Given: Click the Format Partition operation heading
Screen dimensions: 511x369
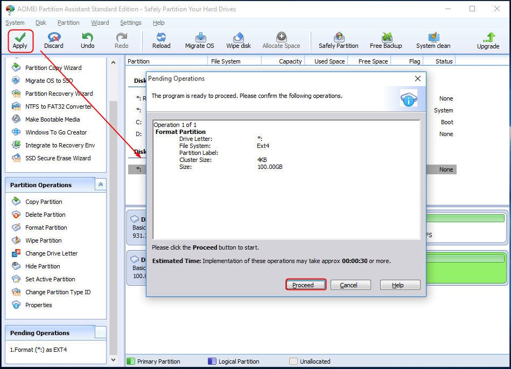Looking at the screenshot, I should click(180, 132).
